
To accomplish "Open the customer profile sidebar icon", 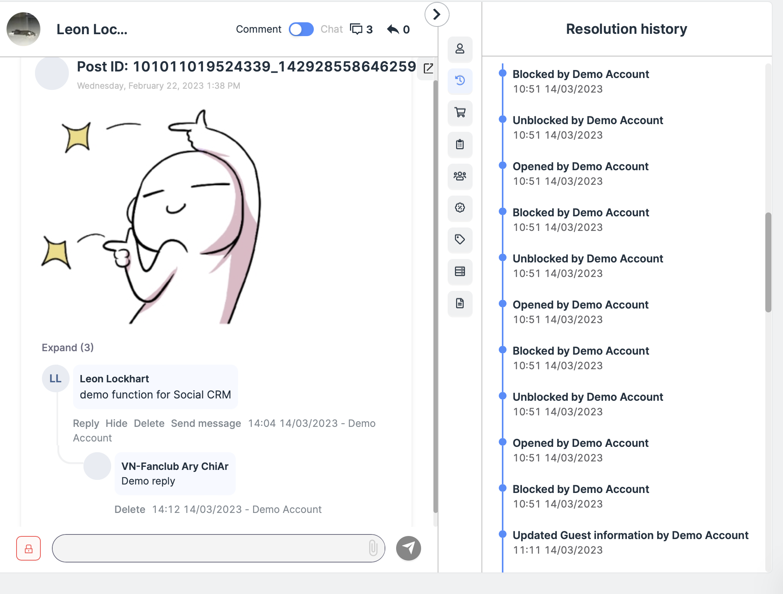I will tap(460, 49).
